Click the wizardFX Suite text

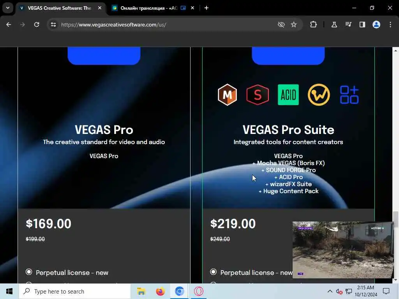(291, 184)
